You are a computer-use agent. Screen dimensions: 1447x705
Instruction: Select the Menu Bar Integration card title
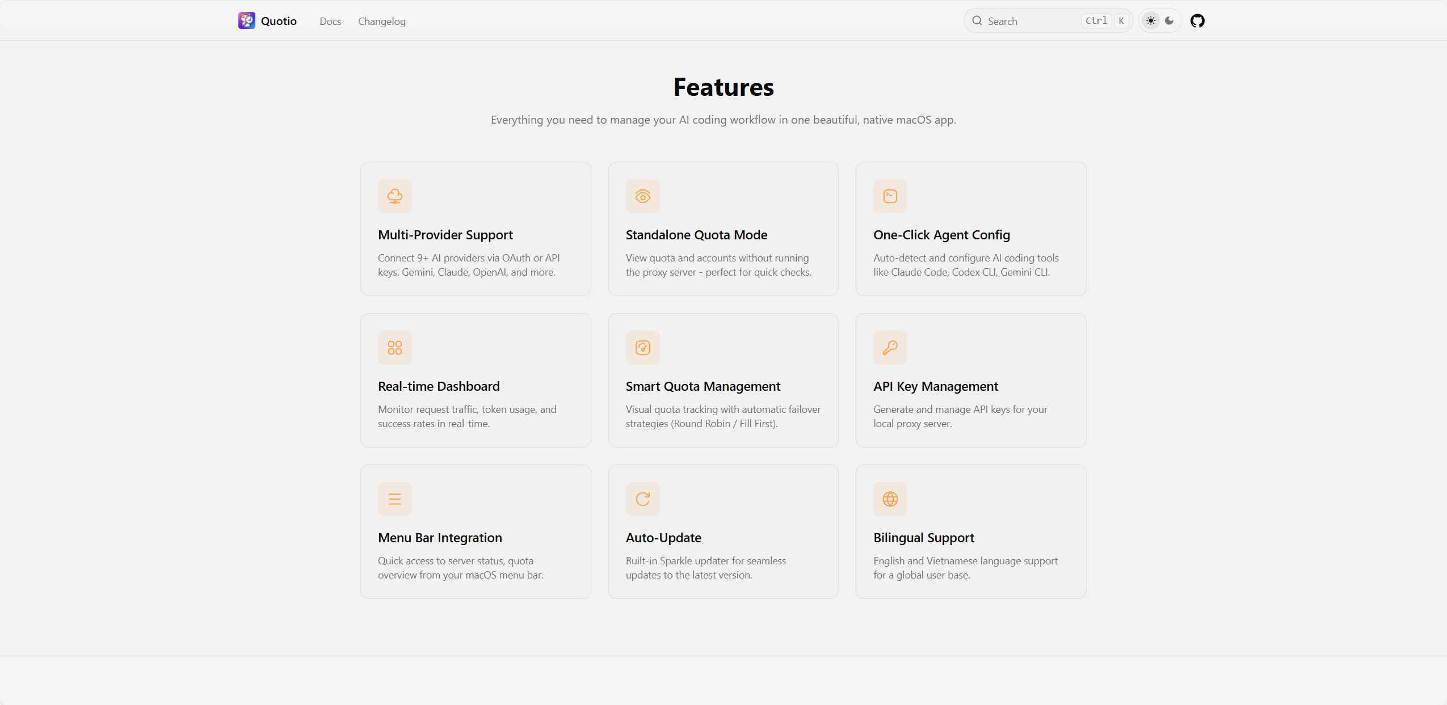click(x=440, y=538)
